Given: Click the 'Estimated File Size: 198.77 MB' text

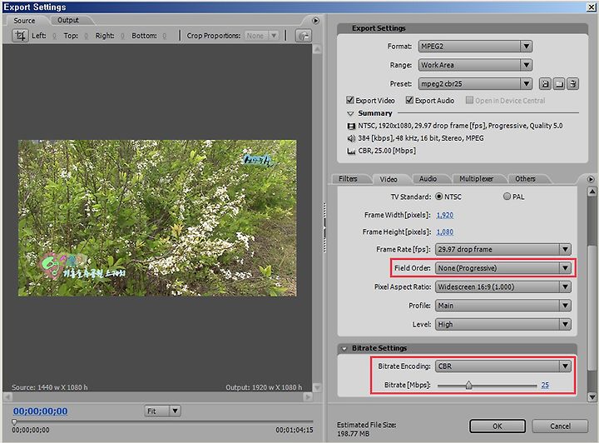Looking at the screenshot, I should tap(366, 429).
